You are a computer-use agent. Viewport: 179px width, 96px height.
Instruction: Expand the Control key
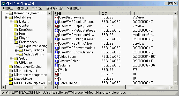11,26
